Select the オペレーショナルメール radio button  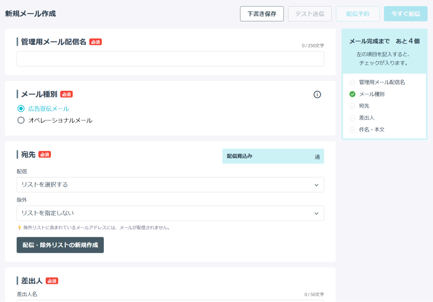[x=21, y=120]
